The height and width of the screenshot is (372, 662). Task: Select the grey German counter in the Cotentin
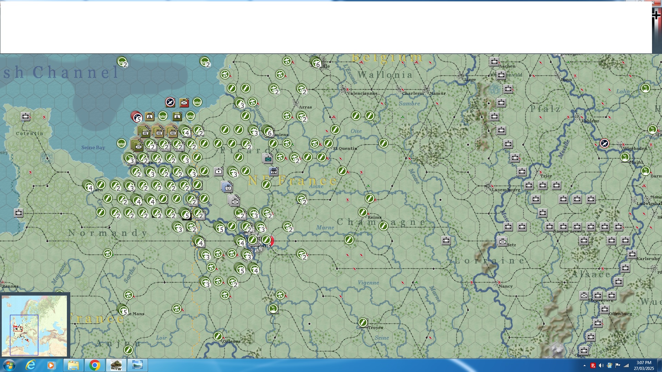coord(26,116)
